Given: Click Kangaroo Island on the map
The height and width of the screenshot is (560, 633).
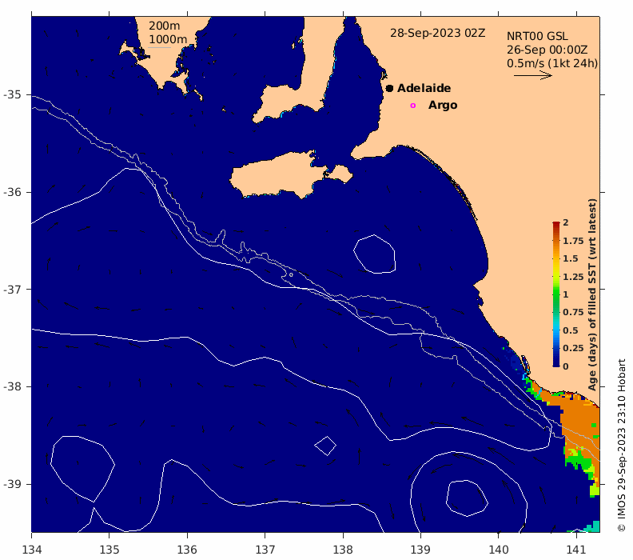Looking at the screenshot, I should pos(279,177).
